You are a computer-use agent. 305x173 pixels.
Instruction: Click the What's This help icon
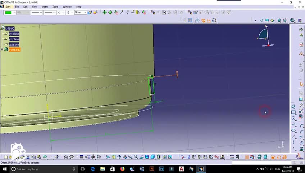point(56,157)
